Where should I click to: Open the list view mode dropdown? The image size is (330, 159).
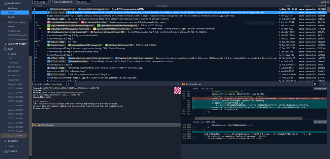(70, 84)
